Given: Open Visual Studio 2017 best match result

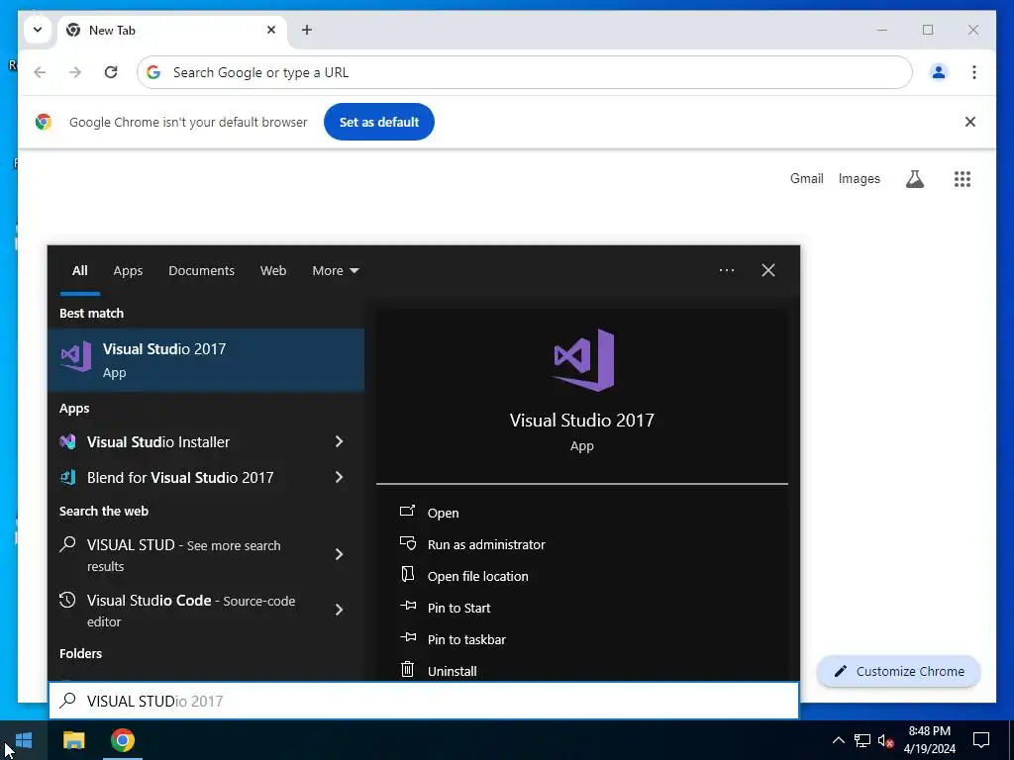Looking at the screenshot, I should click(206, 359).
